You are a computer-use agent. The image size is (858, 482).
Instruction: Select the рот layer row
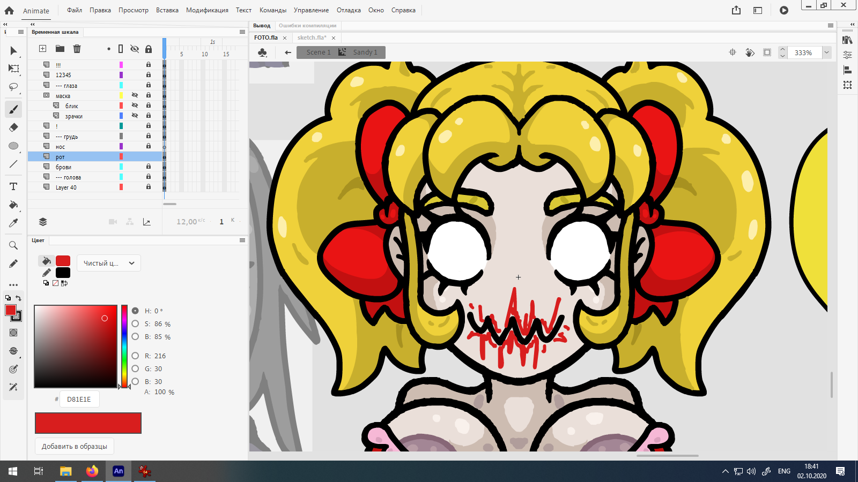click(95, 156)
